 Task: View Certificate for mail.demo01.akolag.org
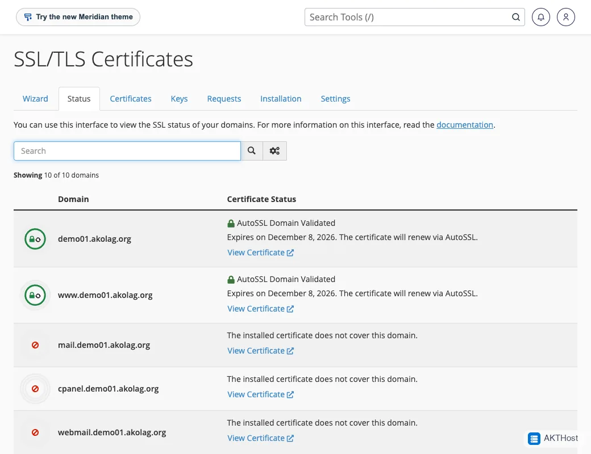tap(260, 351)
